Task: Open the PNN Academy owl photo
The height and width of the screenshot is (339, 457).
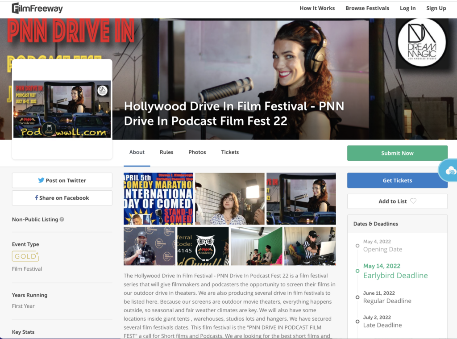Action: pyautogui.click(x=203, y=246)
